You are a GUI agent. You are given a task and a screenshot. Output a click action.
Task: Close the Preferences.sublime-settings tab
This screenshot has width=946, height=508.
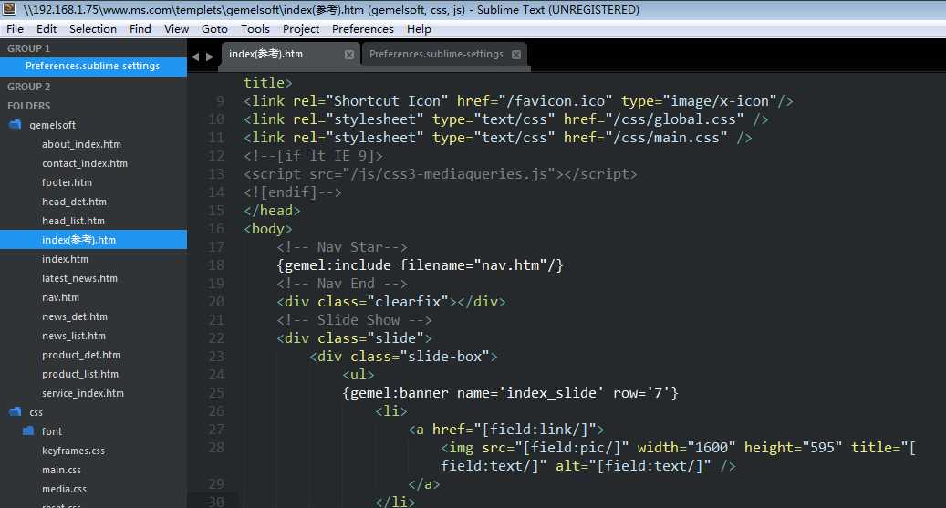coord(516,55)
